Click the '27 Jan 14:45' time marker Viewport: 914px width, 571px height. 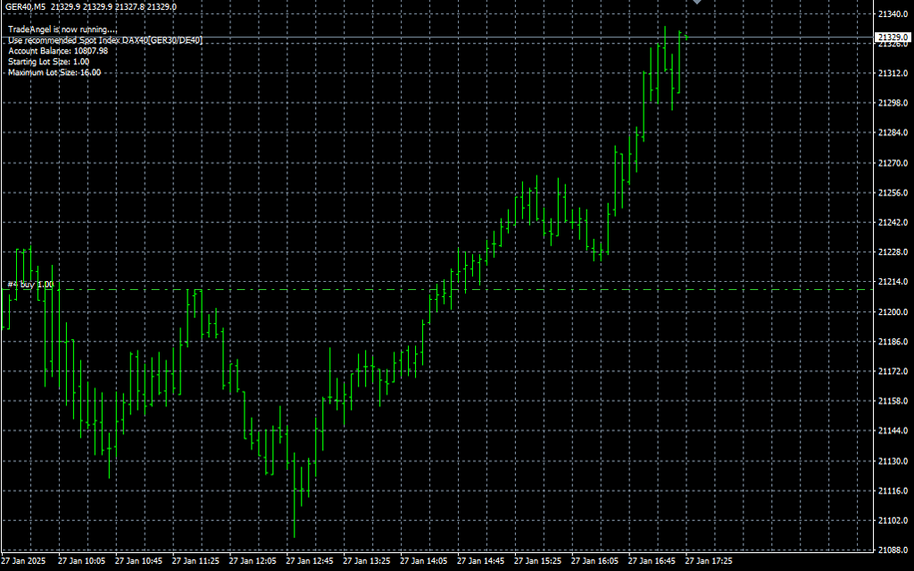[483, 562]
